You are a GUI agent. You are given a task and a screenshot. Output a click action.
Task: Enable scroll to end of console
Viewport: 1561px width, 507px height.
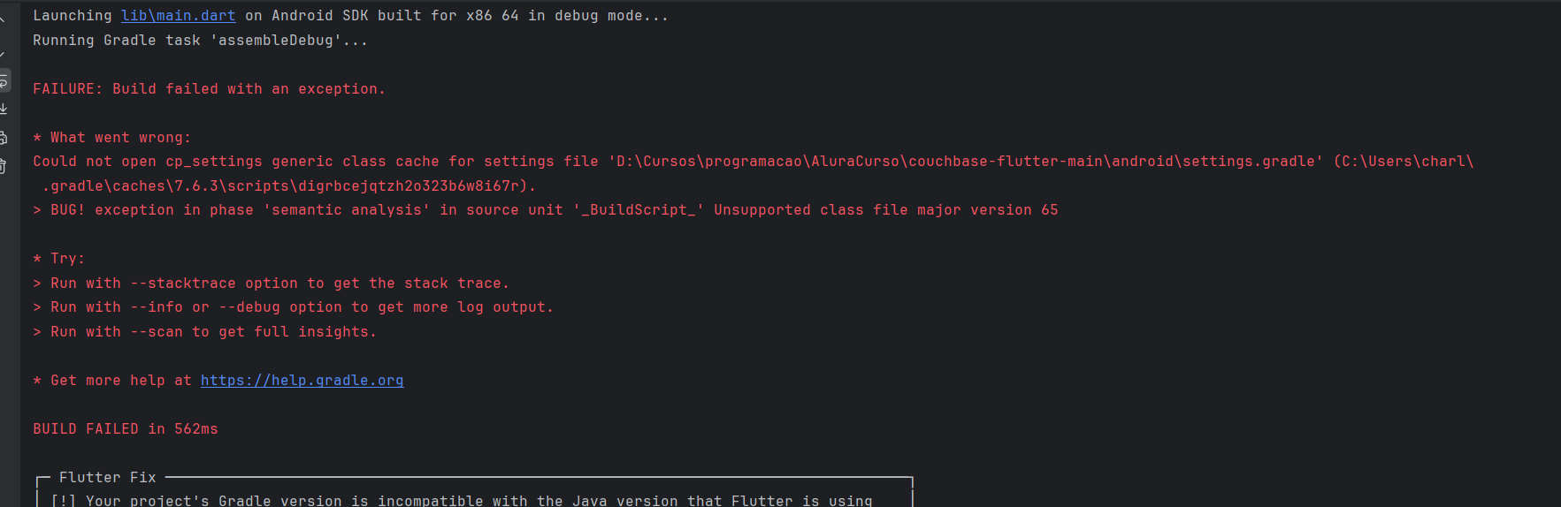point(4,109)
